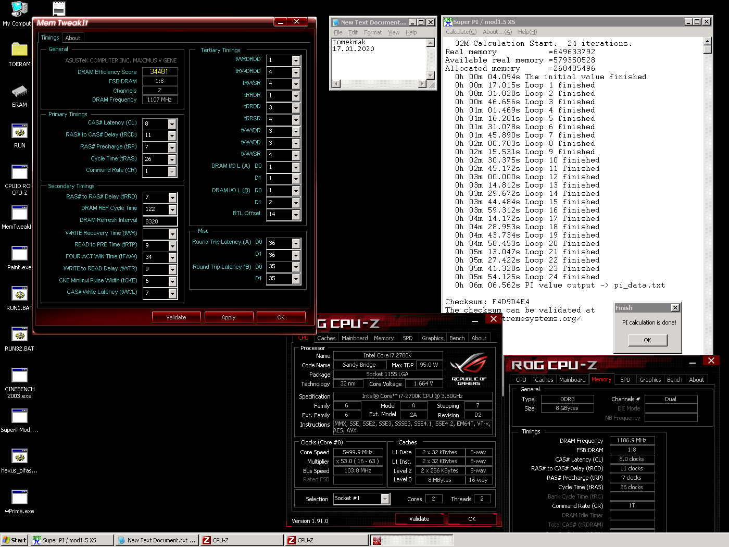
Task: Open the tWRDRDD tertiary timing dropdown
Action: 296,60
